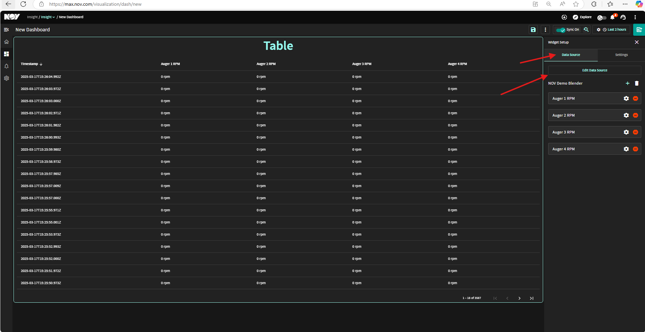This screenshot has width=645, height=332.
Task: Click the Table widget title
Action: pyautogui.click(x=278, y=46)
